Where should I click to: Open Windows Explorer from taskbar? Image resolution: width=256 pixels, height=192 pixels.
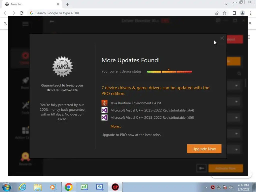(38, 187)
